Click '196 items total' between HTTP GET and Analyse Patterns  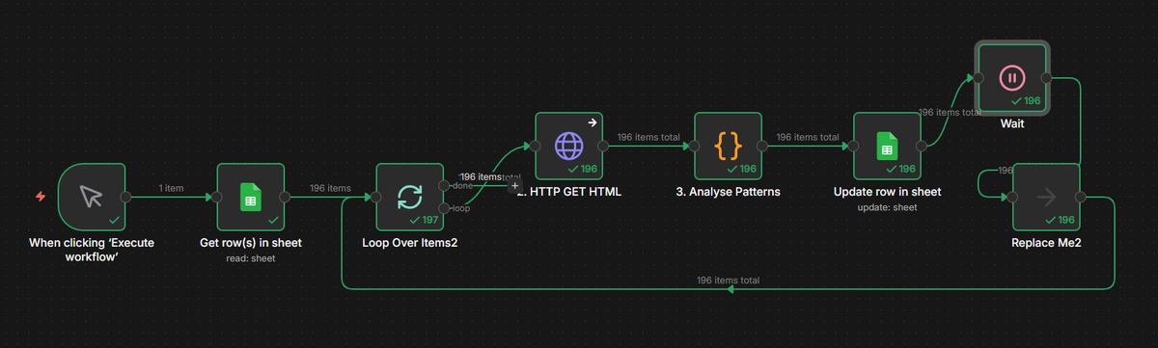[x=648, y=138]
